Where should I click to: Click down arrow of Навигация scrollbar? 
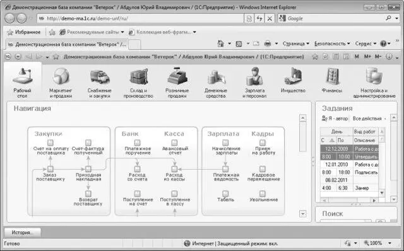tap(303, 213)
